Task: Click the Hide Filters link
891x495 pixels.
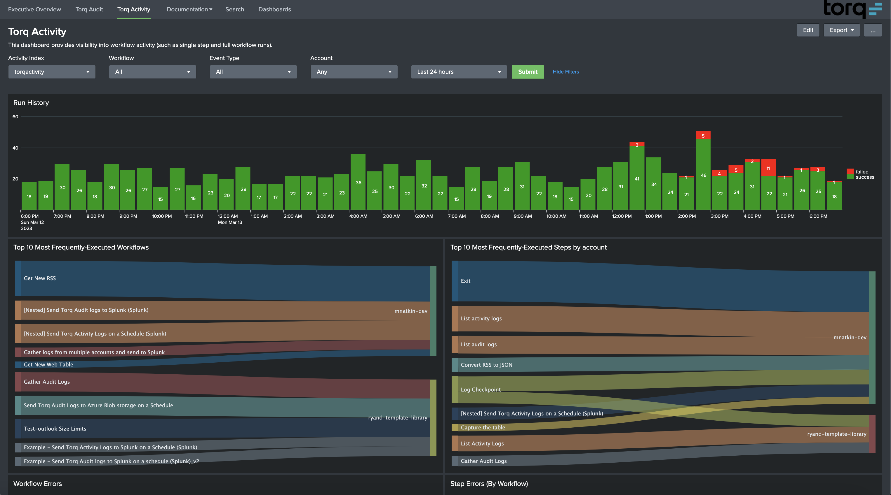Action: (565, 72)
